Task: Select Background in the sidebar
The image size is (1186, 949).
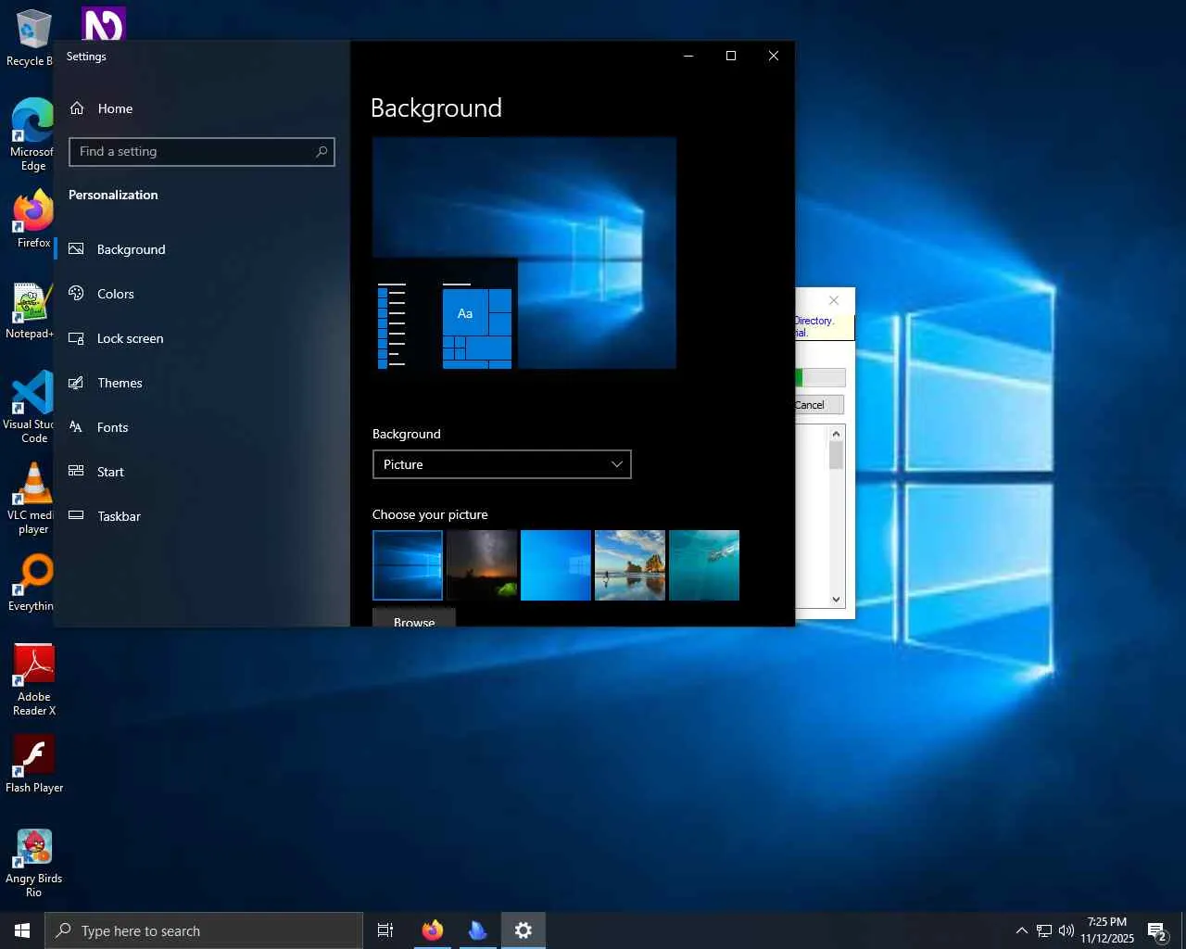Action: coord(131,249)
